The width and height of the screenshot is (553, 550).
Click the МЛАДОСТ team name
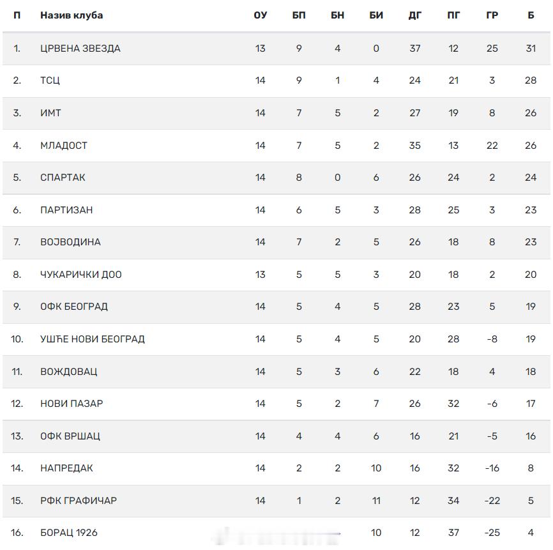point(63,146)
